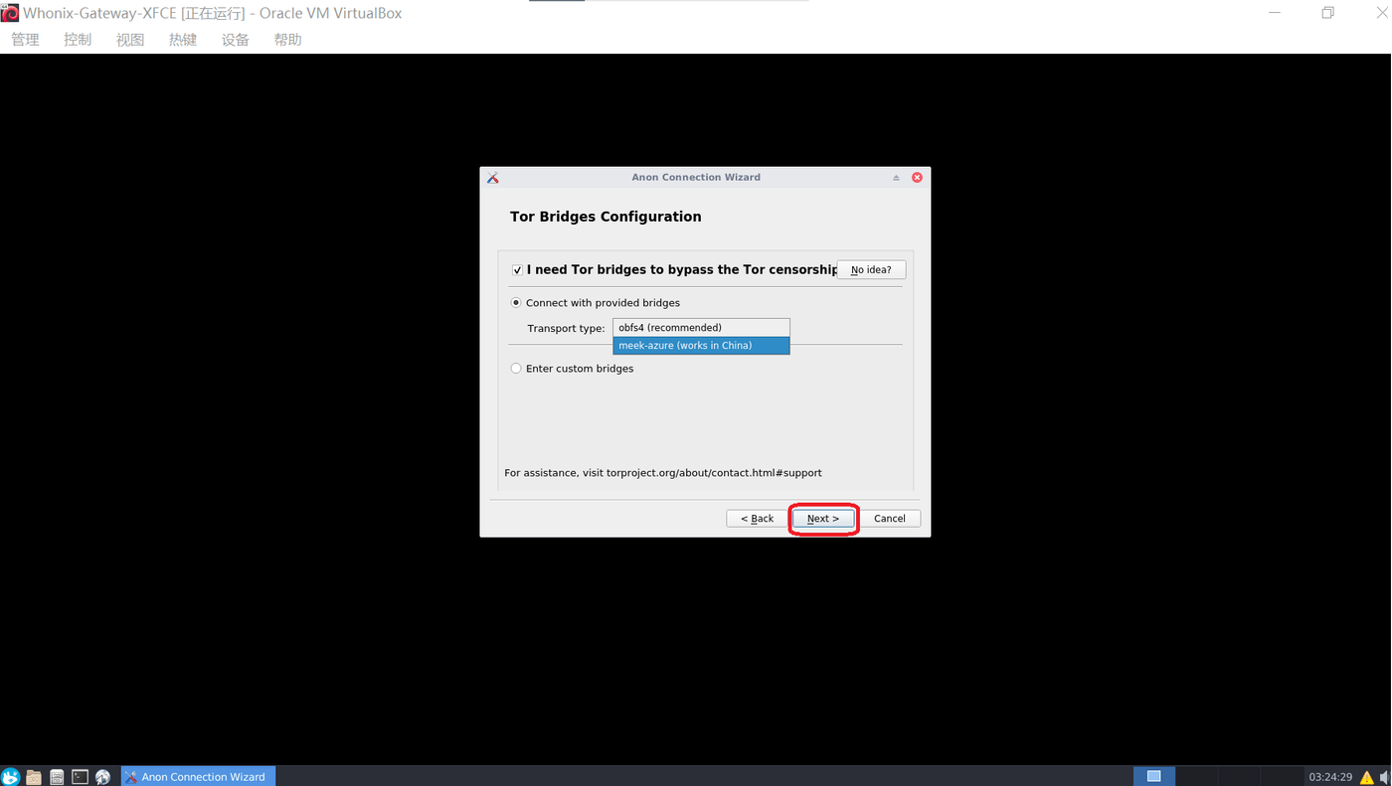Click the warning triangle tray icon
The width and height of the screenshot is (1392, 786).
pos(1367,777)
